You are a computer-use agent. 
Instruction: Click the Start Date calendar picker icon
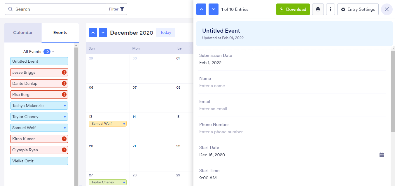click(382, 155)
